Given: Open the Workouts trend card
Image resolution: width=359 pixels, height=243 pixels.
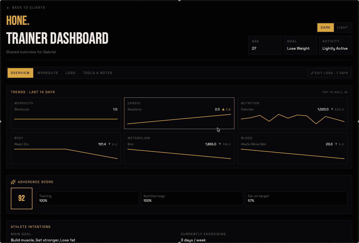Looking at the screenshot, I should tap(66, 113).
